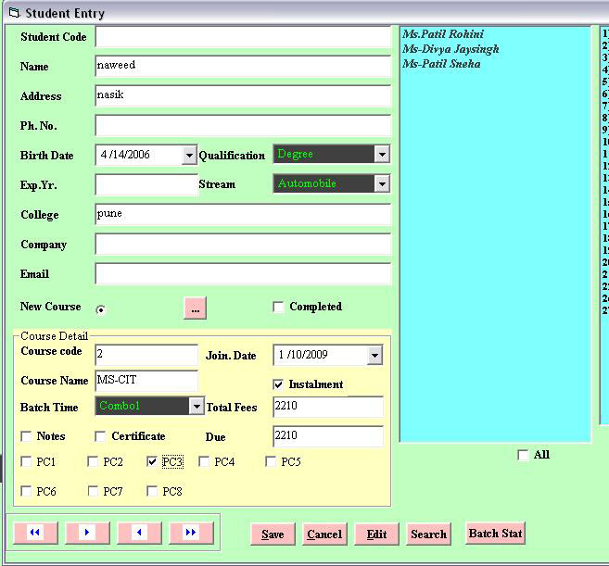Select Ms-Divya Jaysingh in the list

[450, 49]
